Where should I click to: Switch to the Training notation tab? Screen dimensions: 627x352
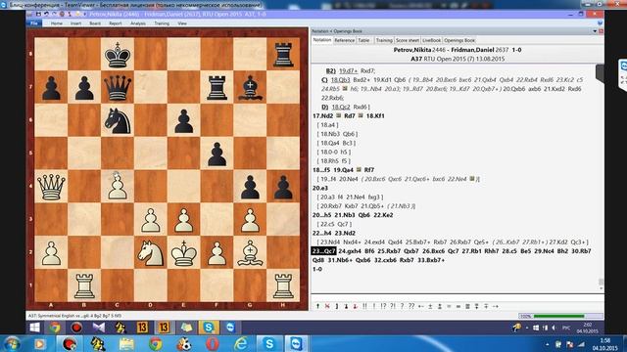384,40
